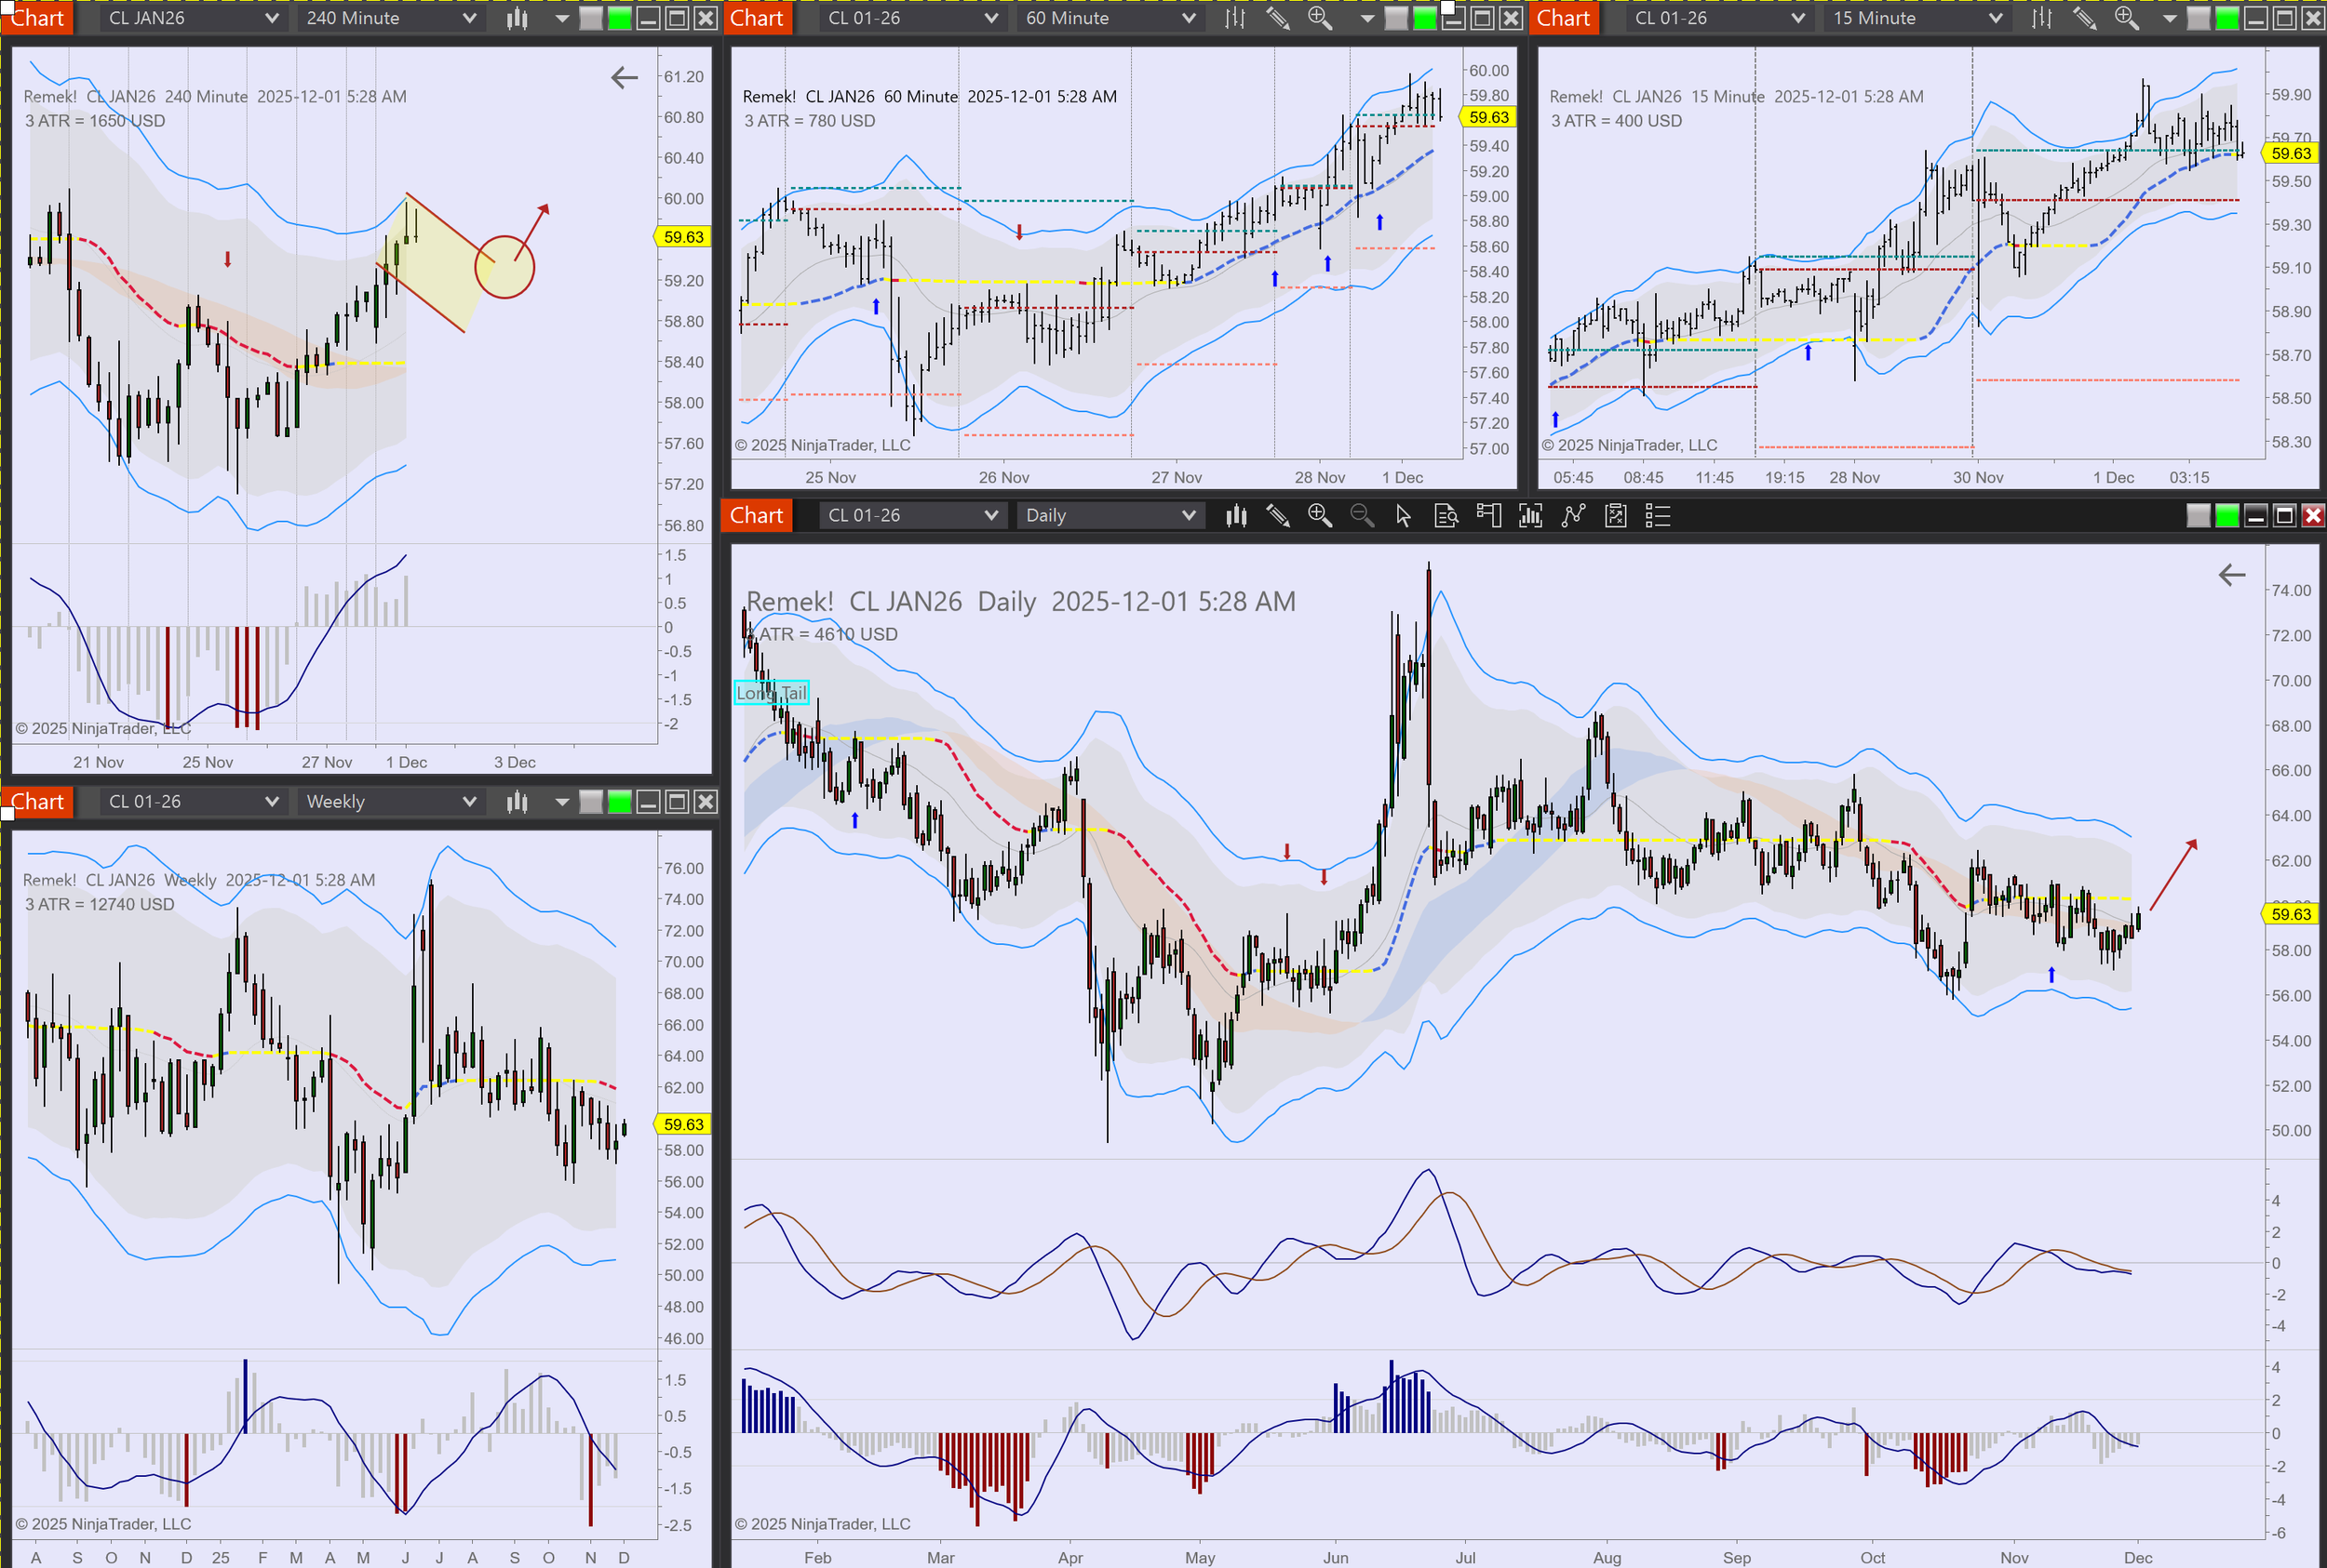Click zoom out magnifier on Daily chart
This screenshot has height=1568, width=2327.
[x=1361, y=516]
